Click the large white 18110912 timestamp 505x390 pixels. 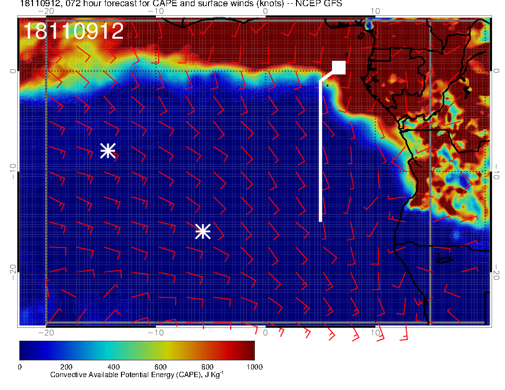pyautogui.click(x=73, y=31)
